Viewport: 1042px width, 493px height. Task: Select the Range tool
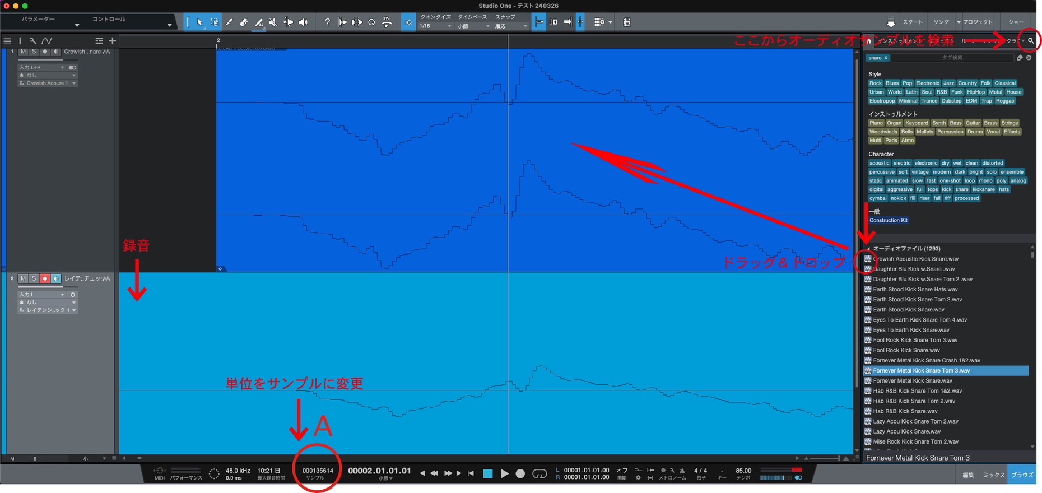(215, 22)
